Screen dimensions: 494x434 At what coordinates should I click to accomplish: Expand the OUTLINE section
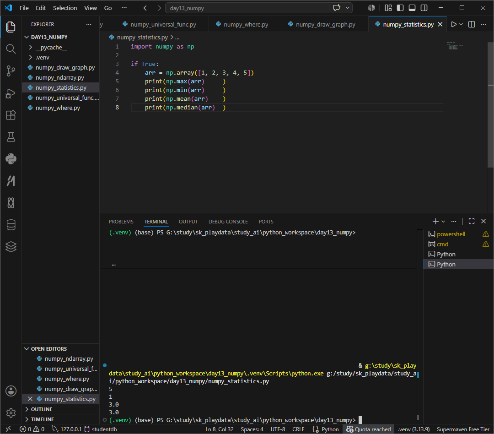[x=60, y=409]
